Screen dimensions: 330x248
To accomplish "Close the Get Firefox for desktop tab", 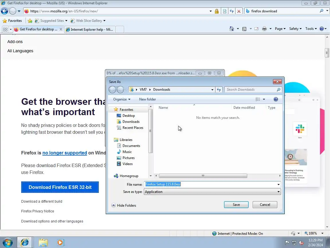I will coord(61,29).
